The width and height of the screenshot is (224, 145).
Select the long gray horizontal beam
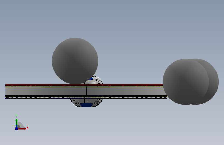coord(86,91)
